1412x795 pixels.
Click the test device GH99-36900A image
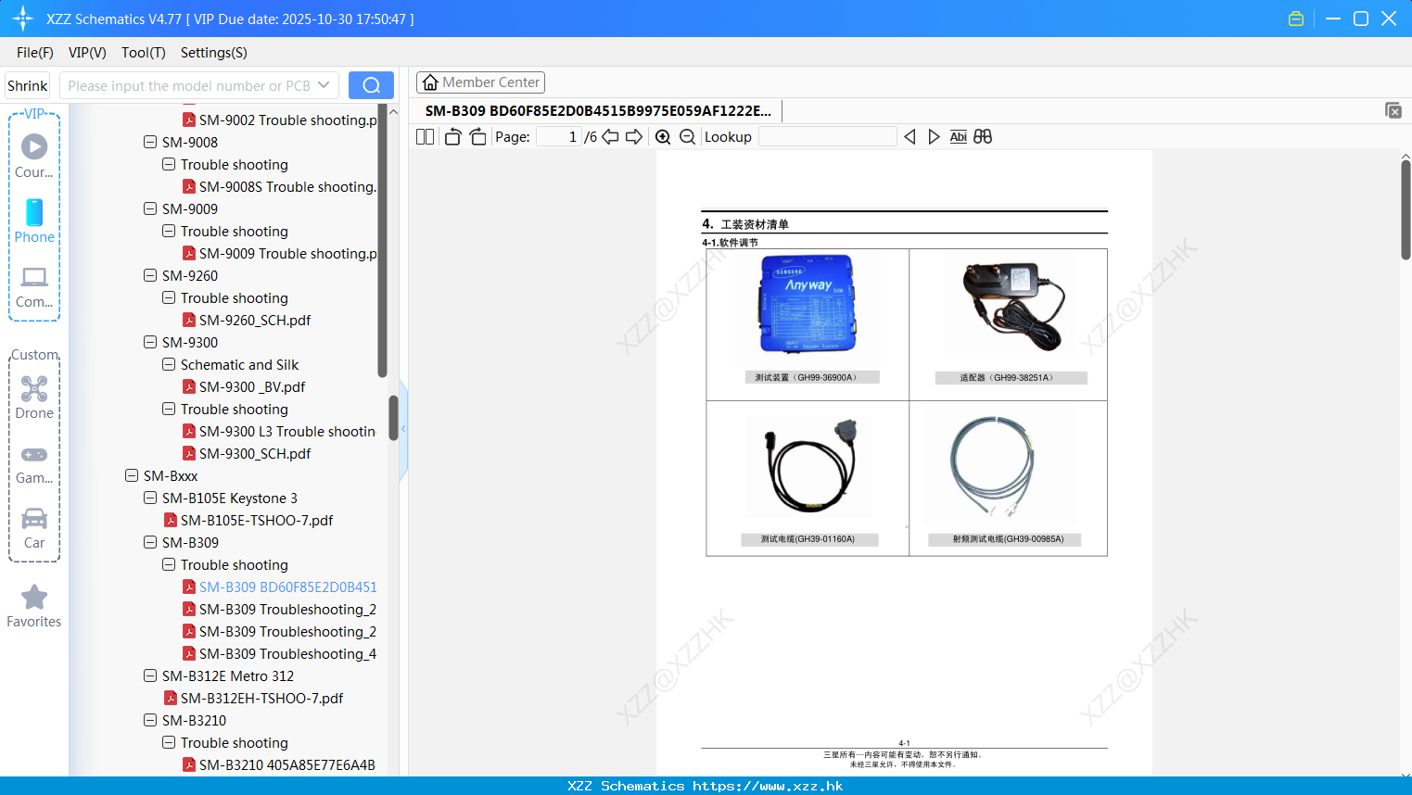click(808, 306)
